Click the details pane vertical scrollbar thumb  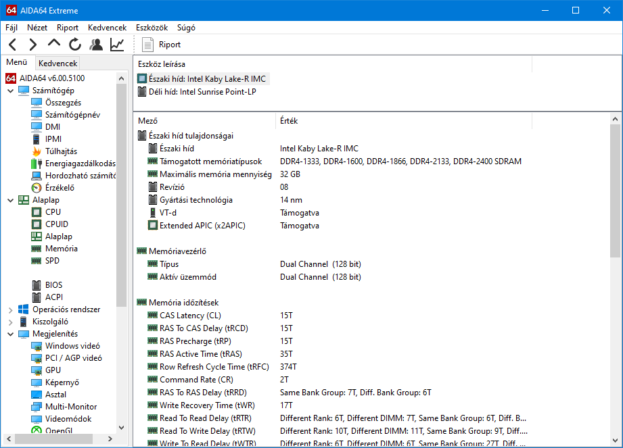(615, 191)
